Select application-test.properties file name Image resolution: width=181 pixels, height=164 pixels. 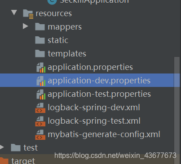99,94
